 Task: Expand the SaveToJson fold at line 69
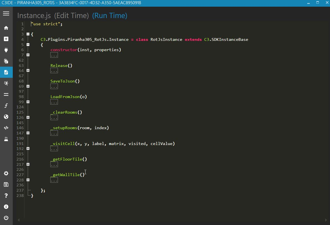[28, 86]
